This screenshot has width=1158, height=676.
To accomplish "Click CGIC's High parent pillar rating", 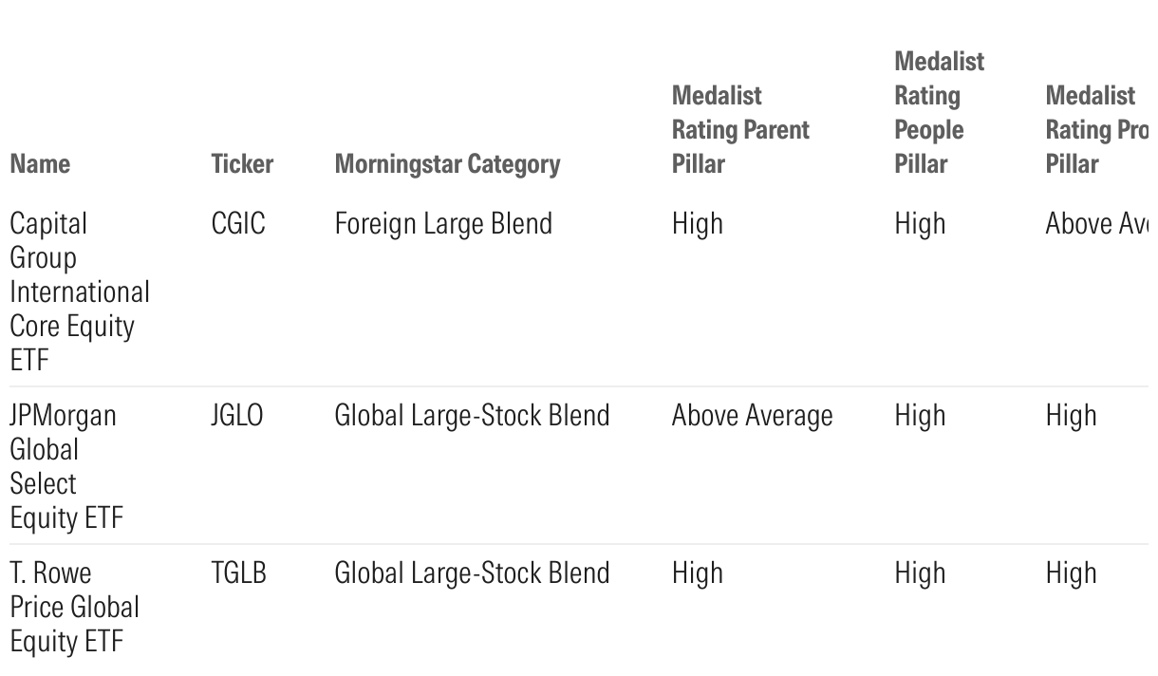I will click(698, 224).
